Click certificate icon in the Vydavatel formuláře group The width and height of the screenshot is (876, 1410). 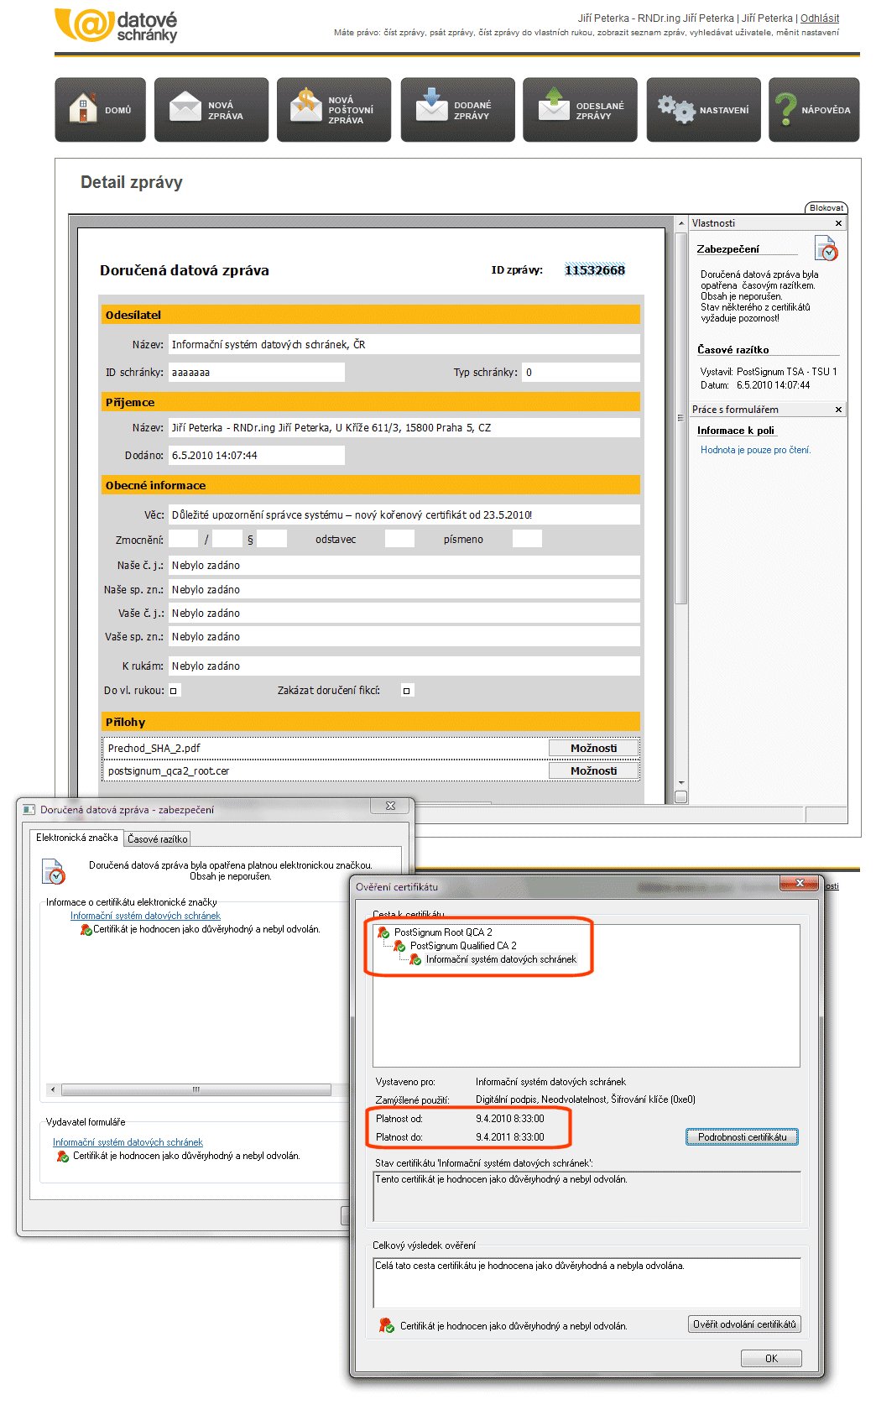(63, 1157)
